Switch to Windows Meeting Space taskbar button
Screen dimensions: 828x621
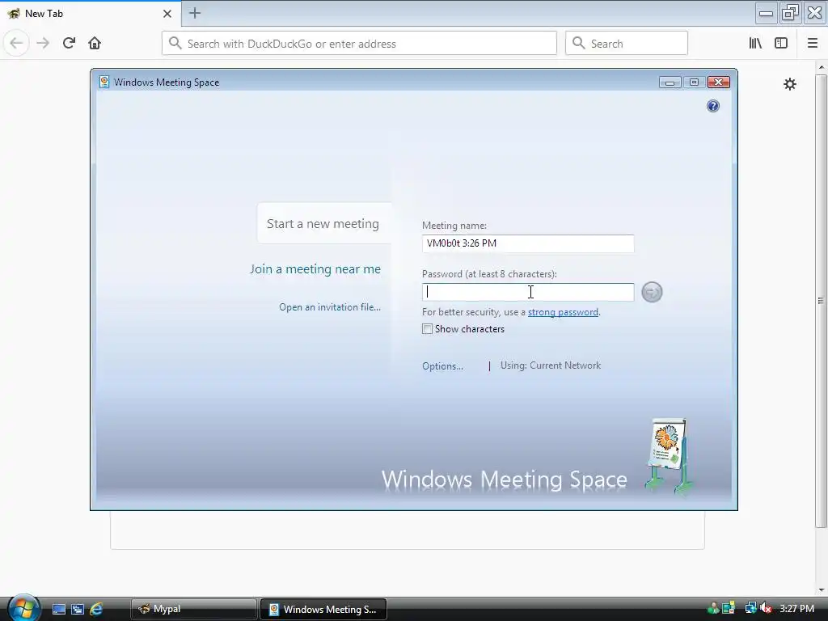[x=323, y=609]
